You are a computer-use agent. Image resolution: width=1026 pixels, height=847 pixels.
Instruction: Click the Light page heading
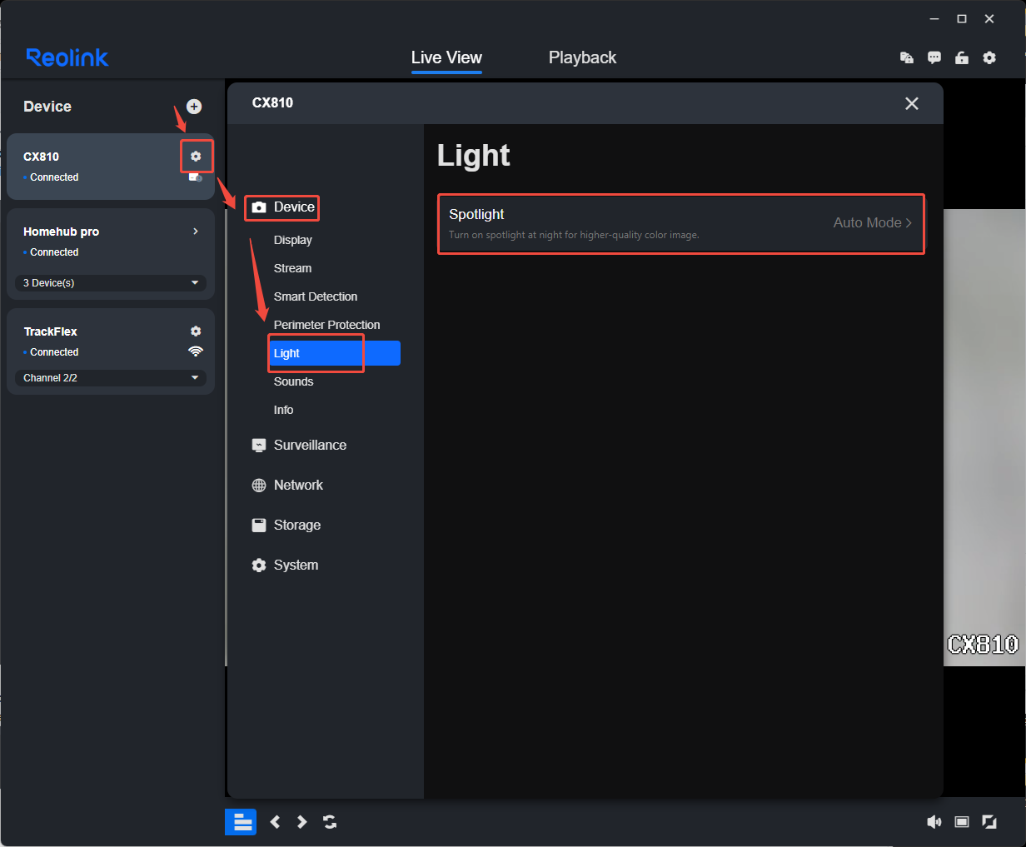click(474, 156)
